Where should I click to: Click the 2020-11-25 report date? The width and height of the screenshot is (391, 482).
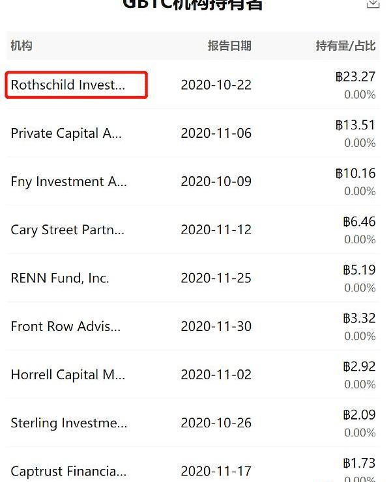[x=216, y=278]
